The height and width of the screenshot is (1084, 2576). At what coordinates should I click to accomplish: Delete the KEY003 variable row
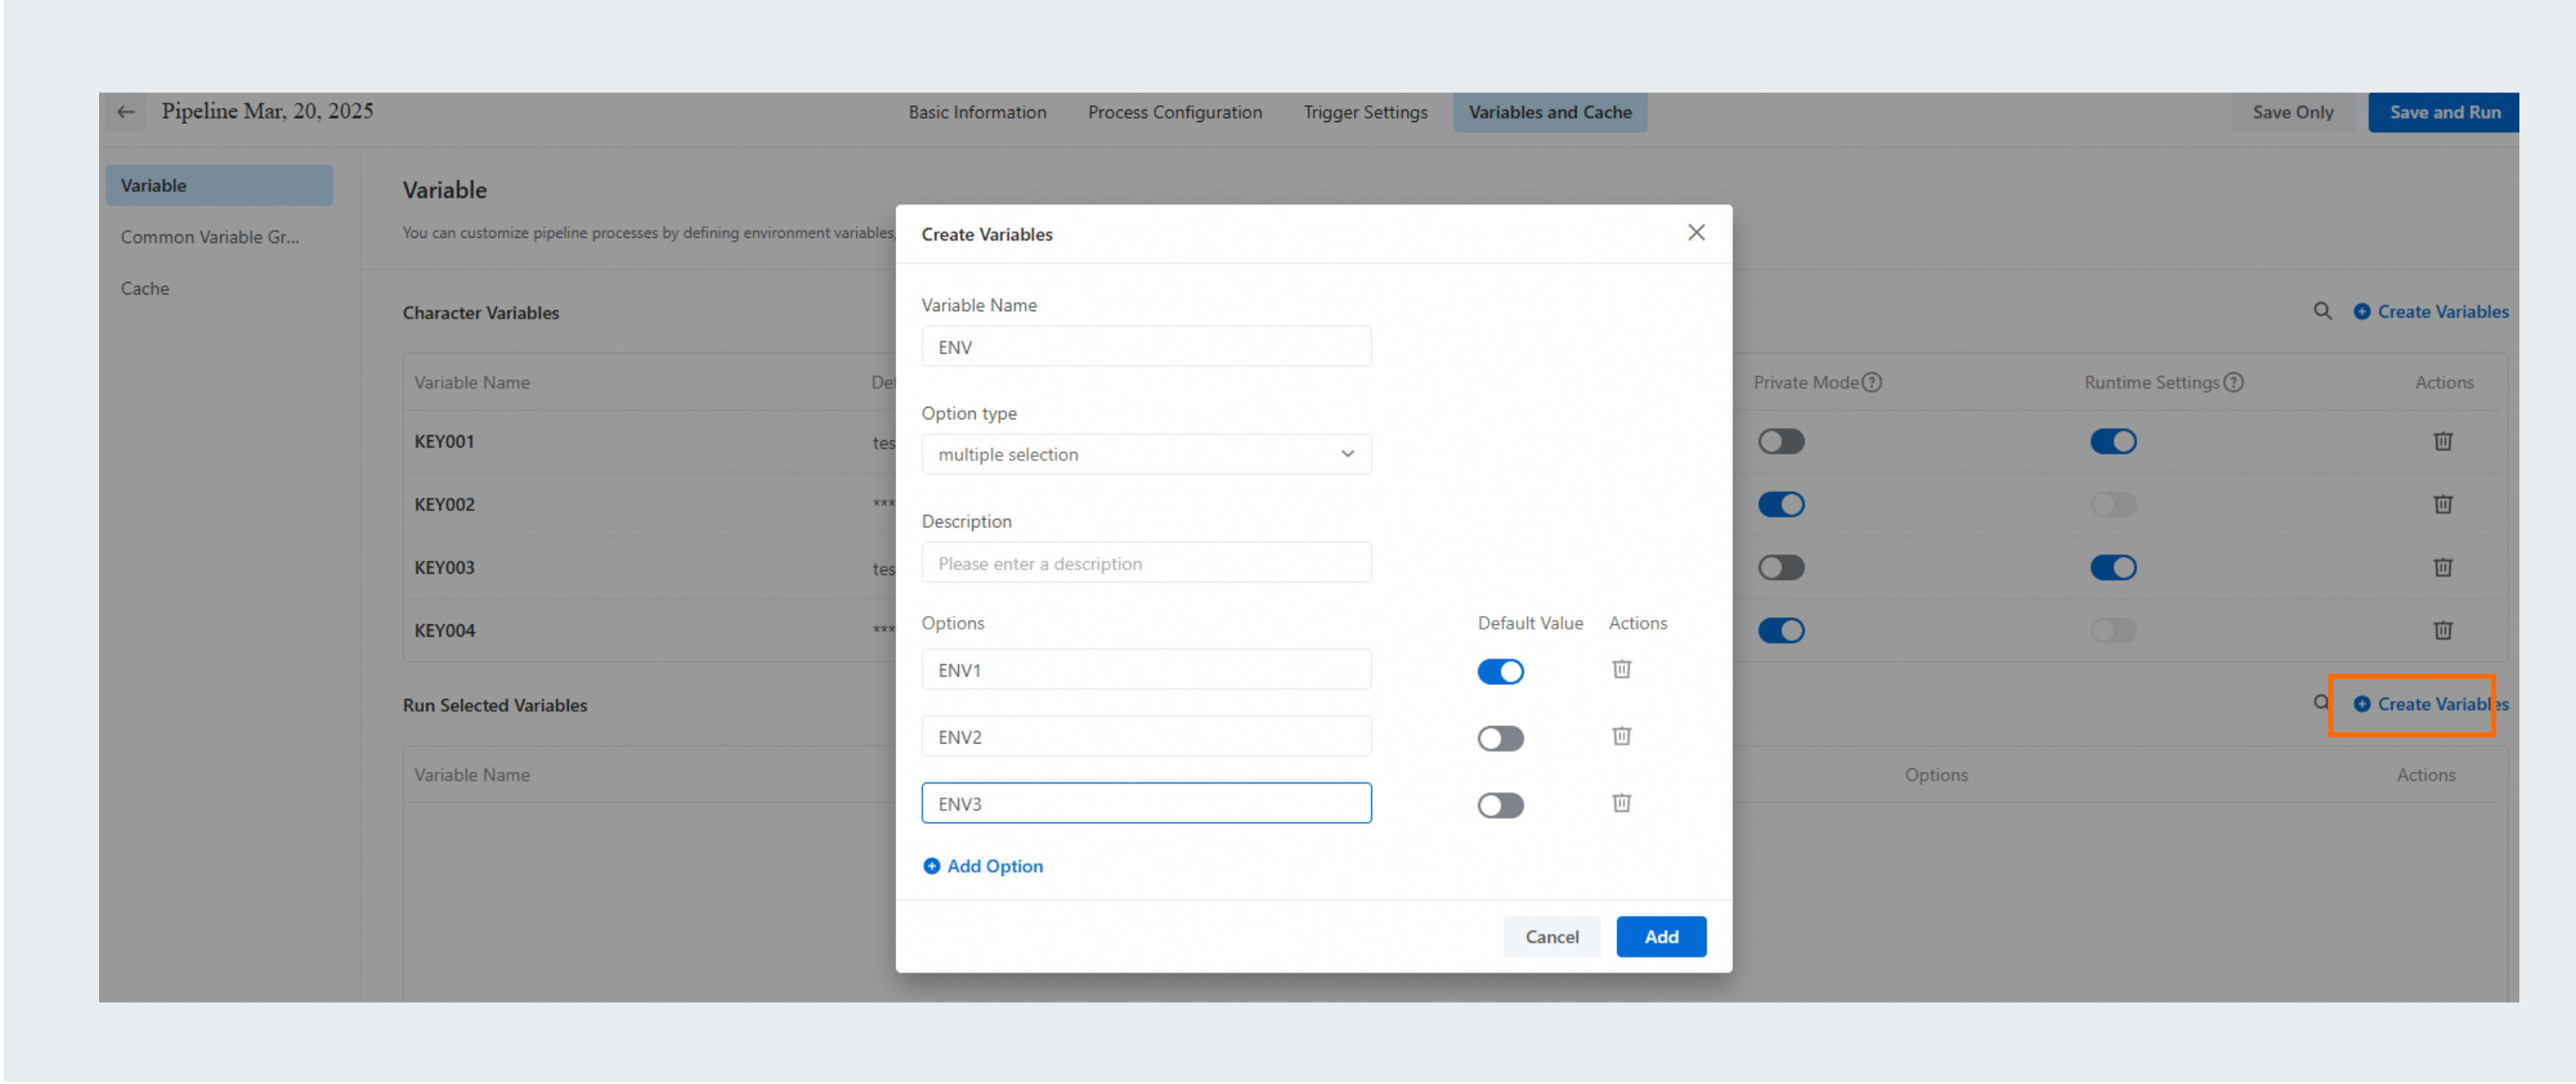click(2442, 568)
